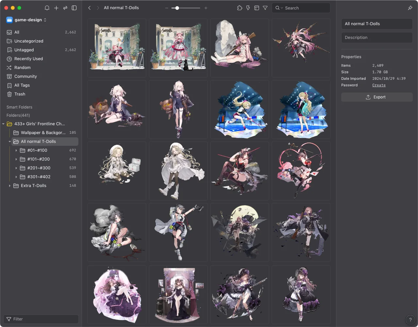
Task: Click the Smart Folders heading
Action: [x=19, y=107]
